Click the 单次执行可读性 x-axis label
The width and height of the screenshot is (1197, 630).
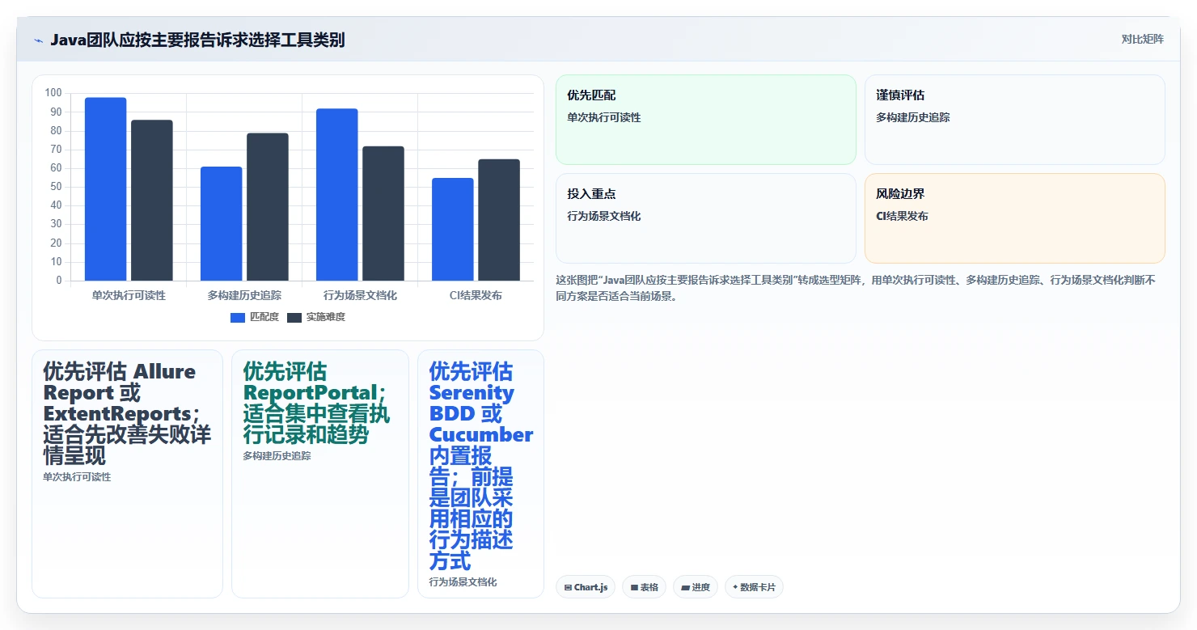coord(129,295)
